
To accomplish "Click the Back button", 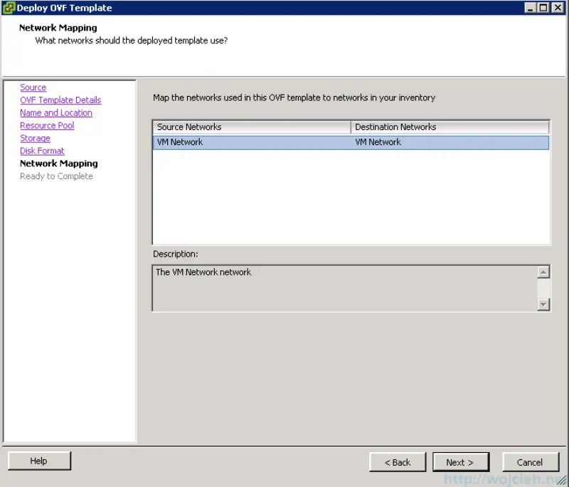I will click(398, 461).
